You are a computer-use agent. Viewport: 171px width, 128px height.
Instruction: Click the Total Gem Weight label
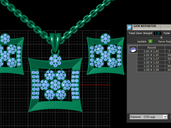(x=140, y=33)
